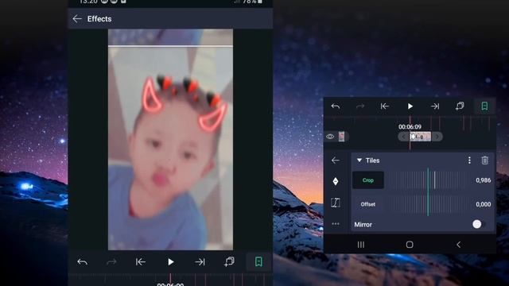Screen dimensions: 509x286
Task: Tap the video preview in Effects screen
Action: [170, 140]
